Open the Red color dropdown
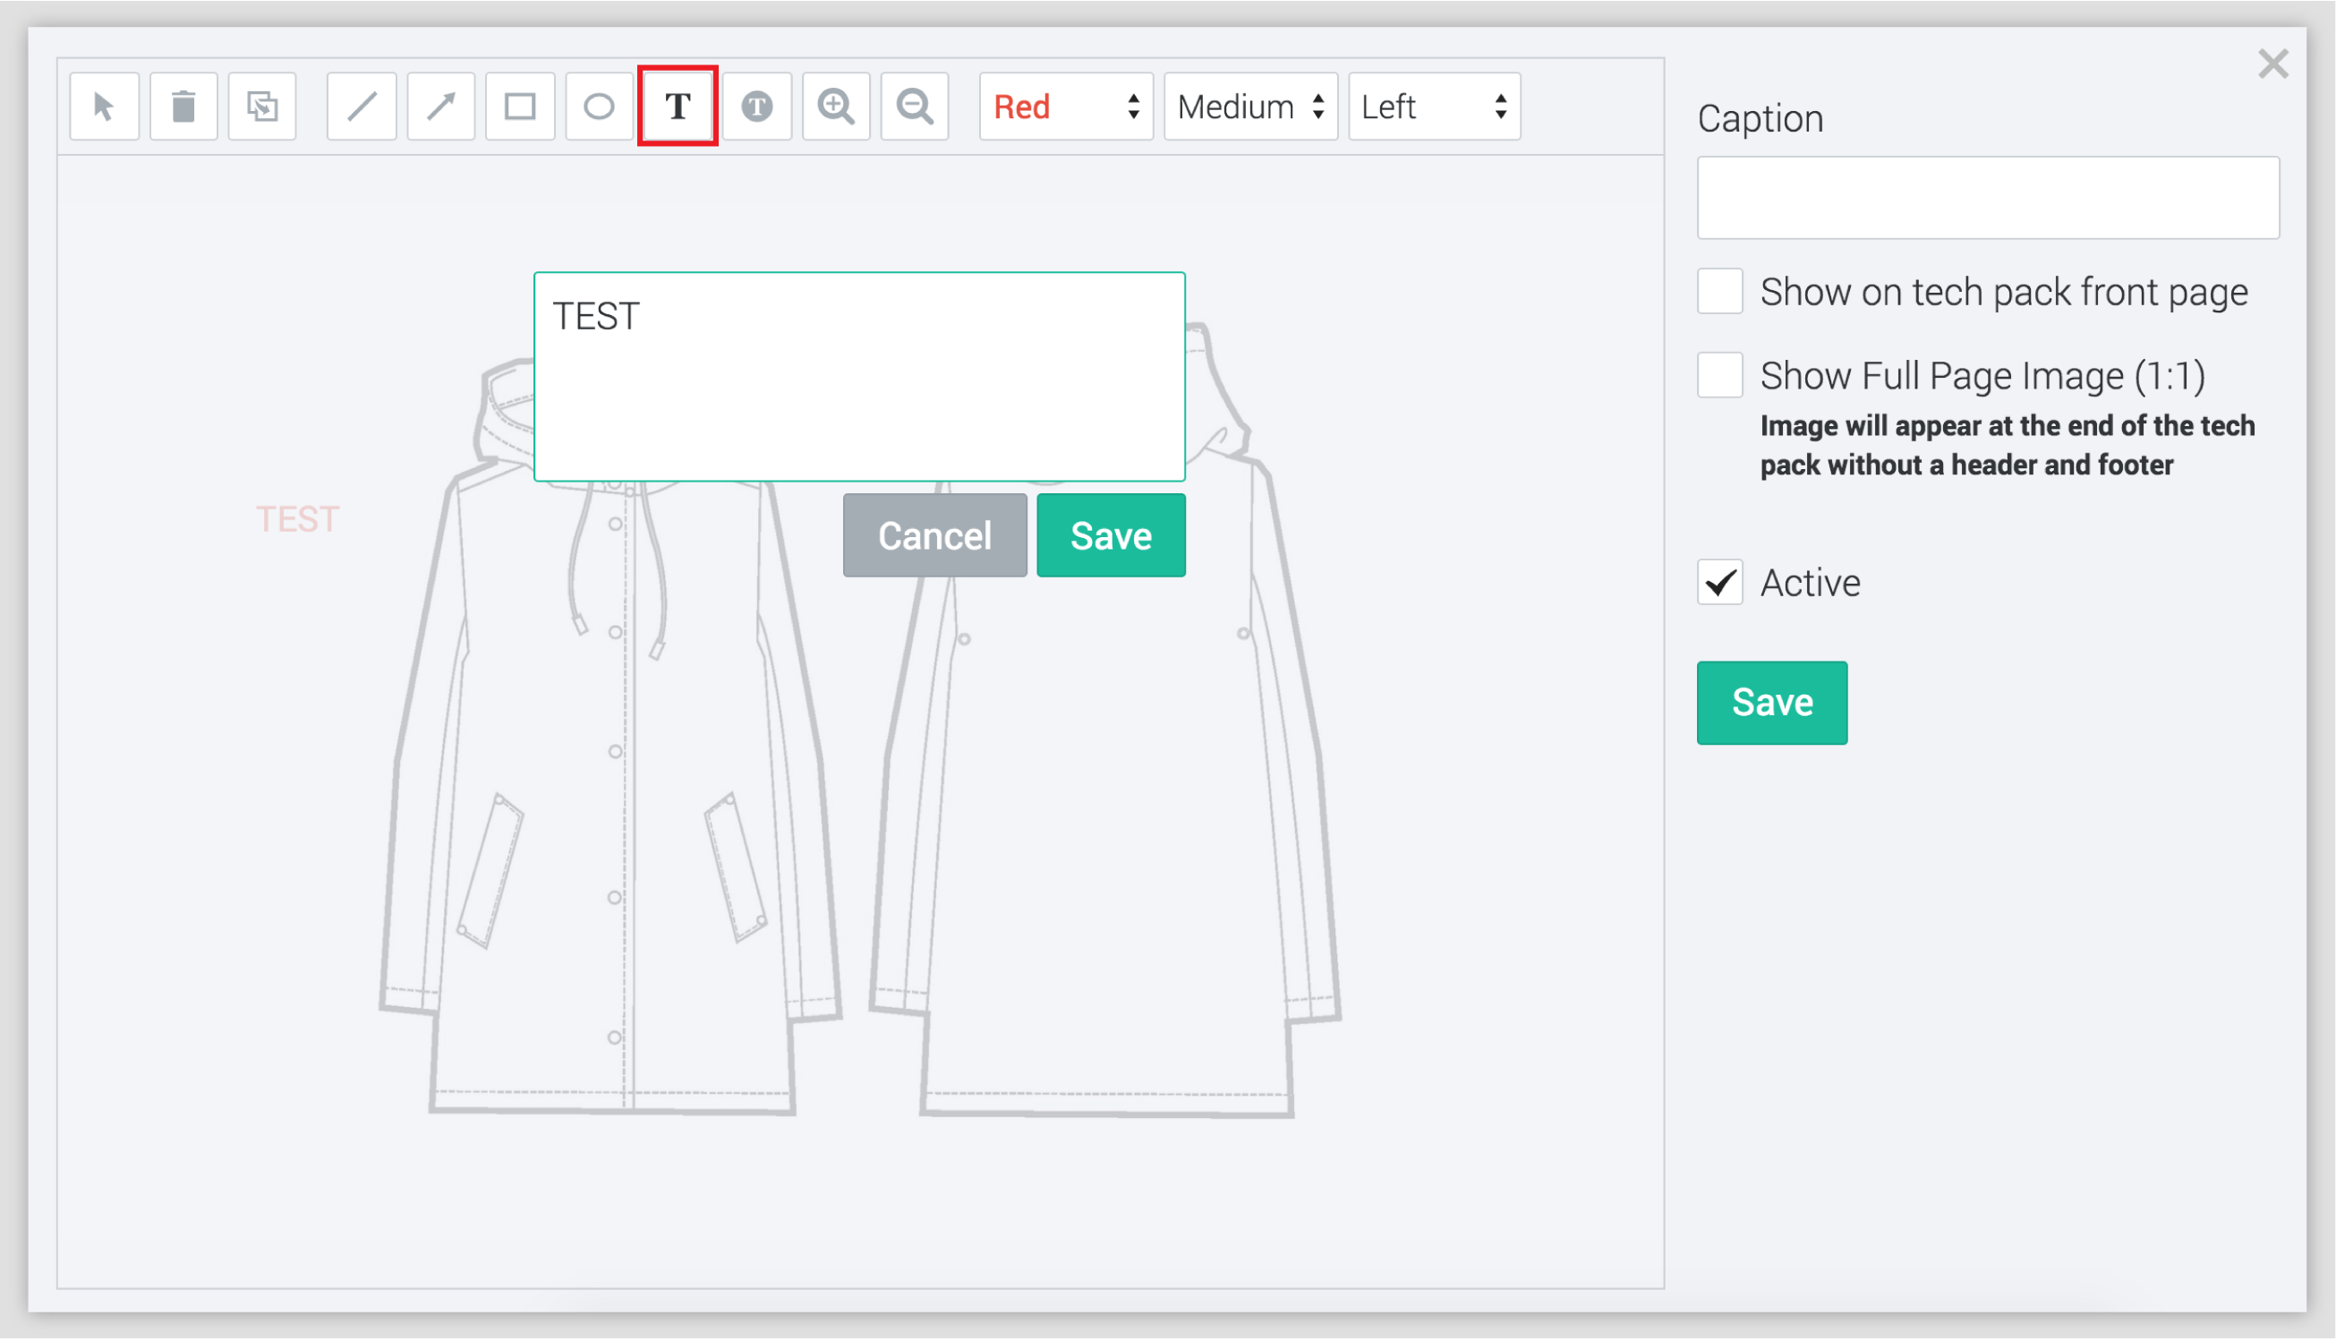The image size is (2336, 1341). pyautogui.click(x=1065, y=106)
